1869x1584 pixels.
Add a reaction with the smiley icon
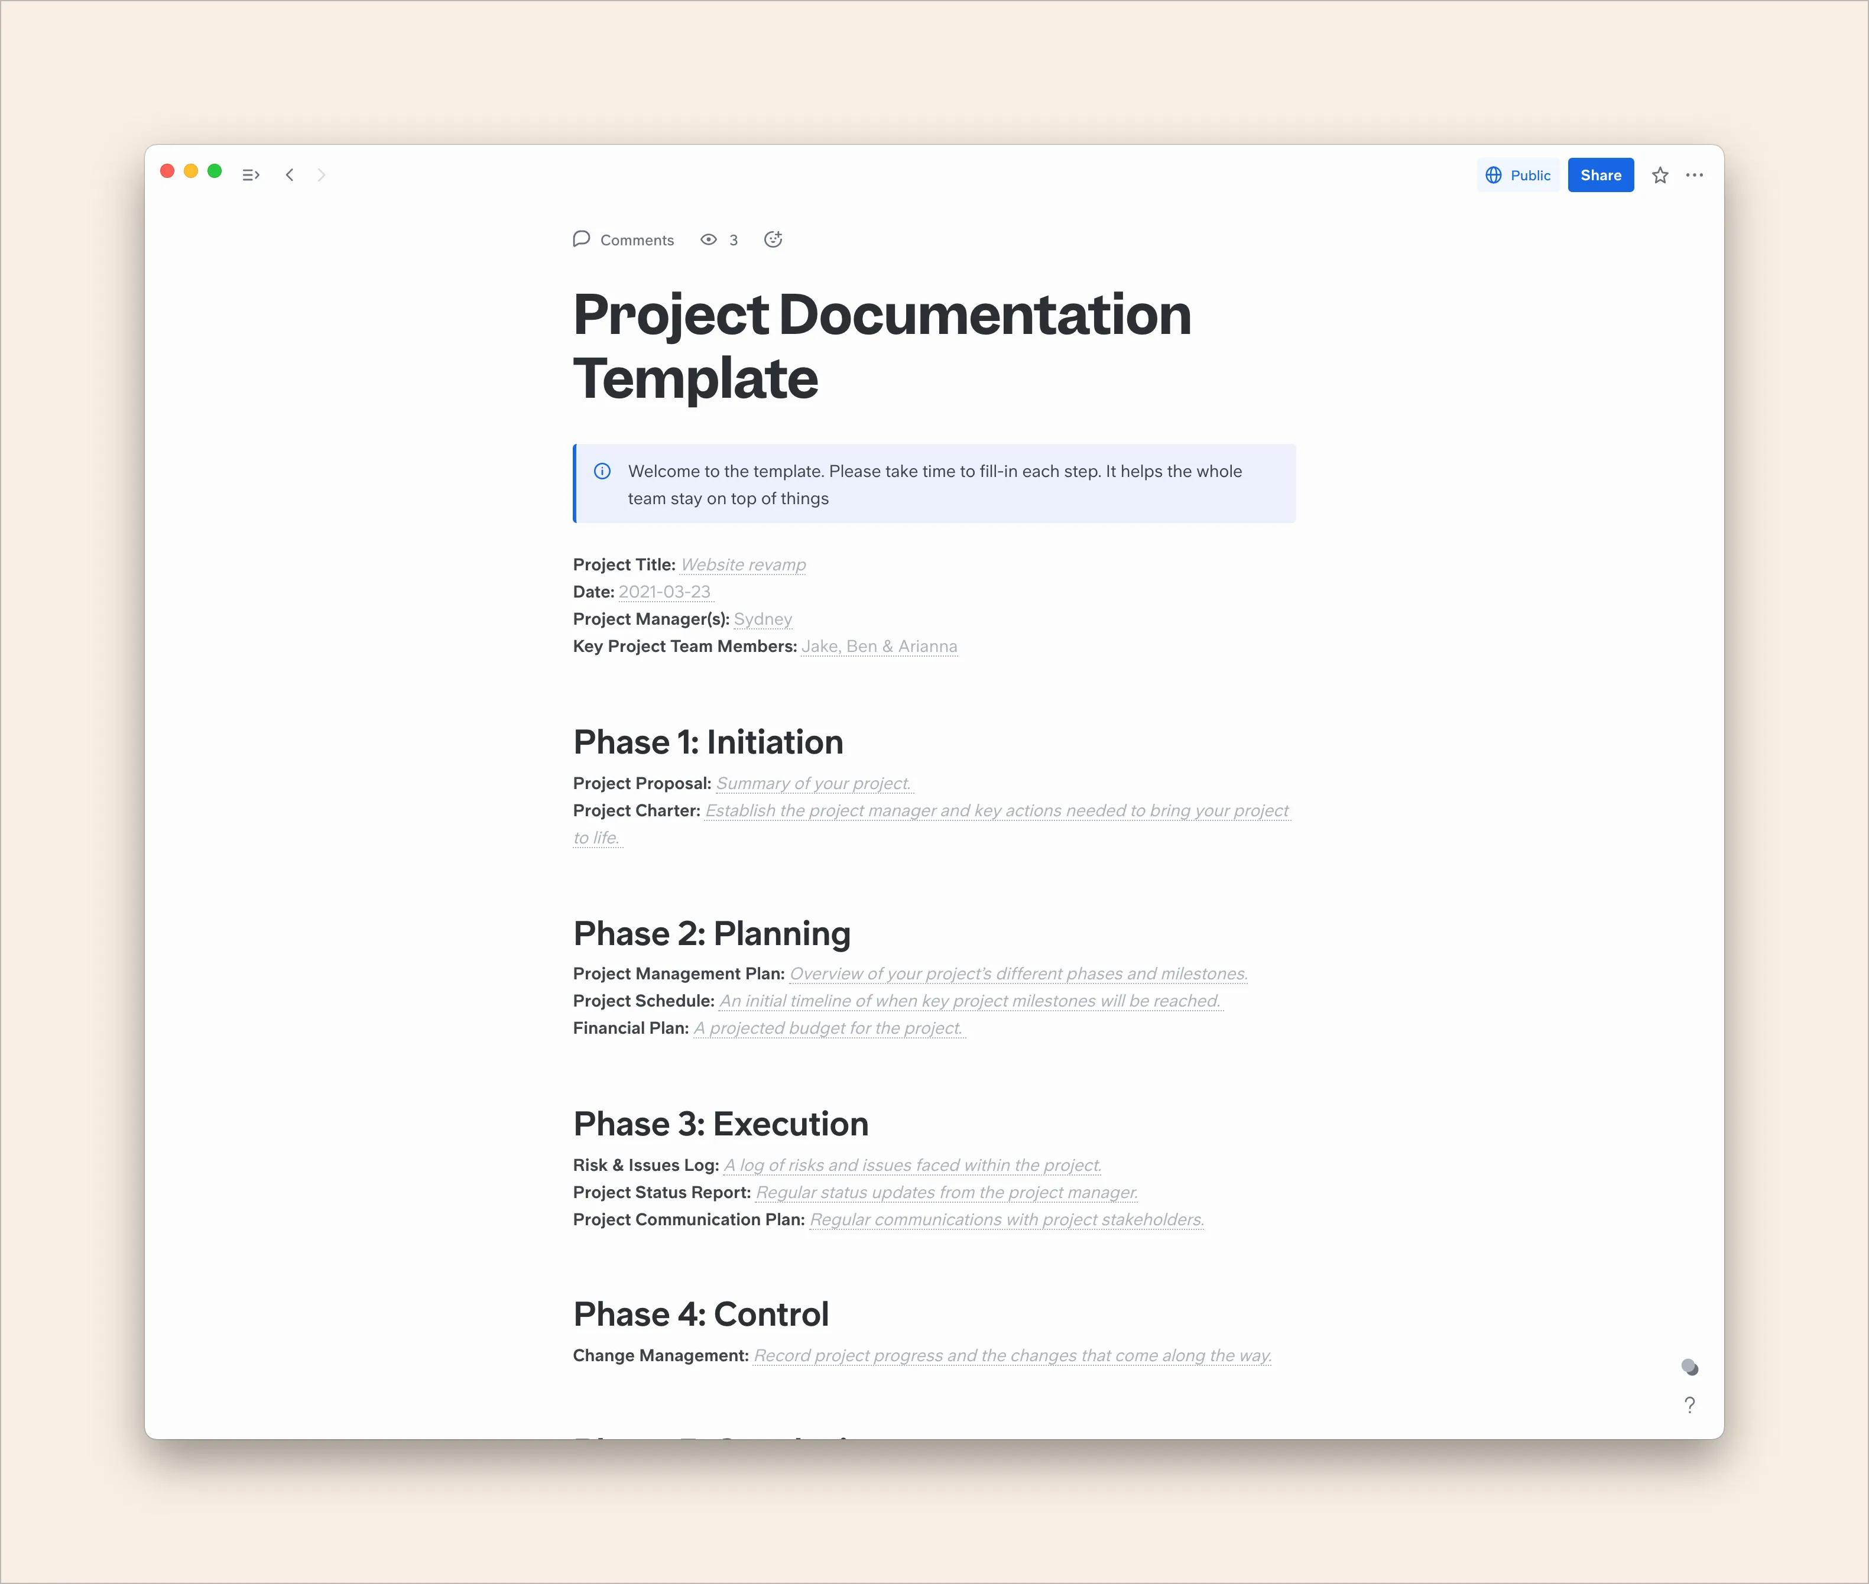773,240
